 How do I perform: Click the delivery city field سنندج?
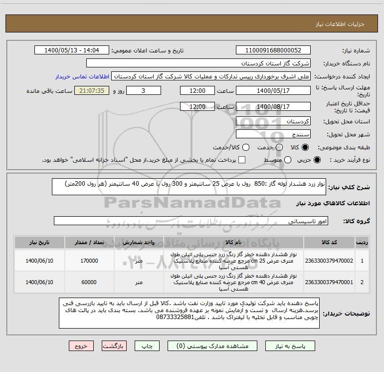click(273, 134)
